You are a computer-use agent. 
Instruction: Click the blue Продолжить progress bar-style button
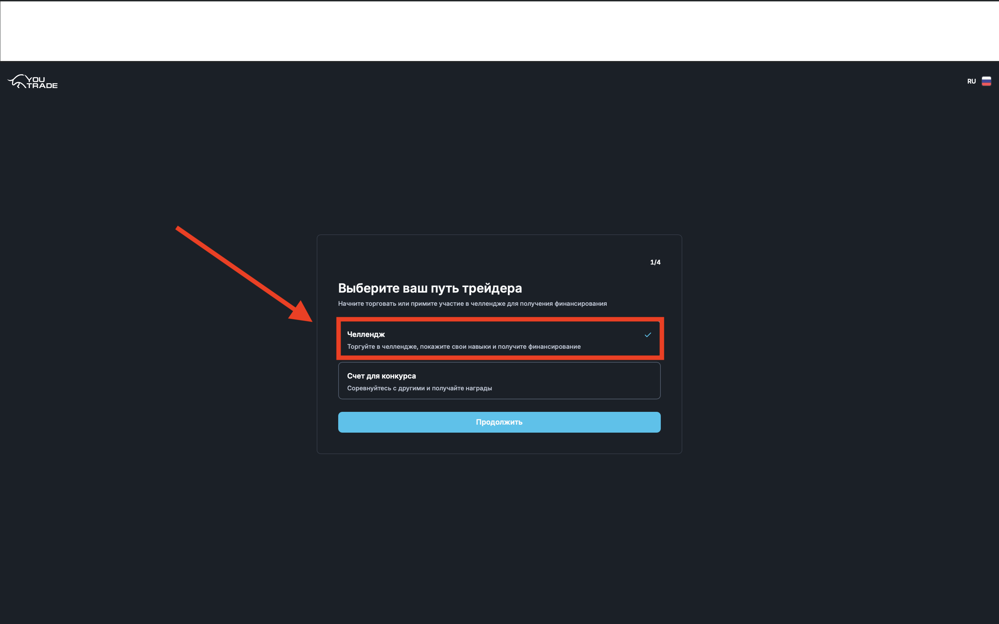click(499, 422)
